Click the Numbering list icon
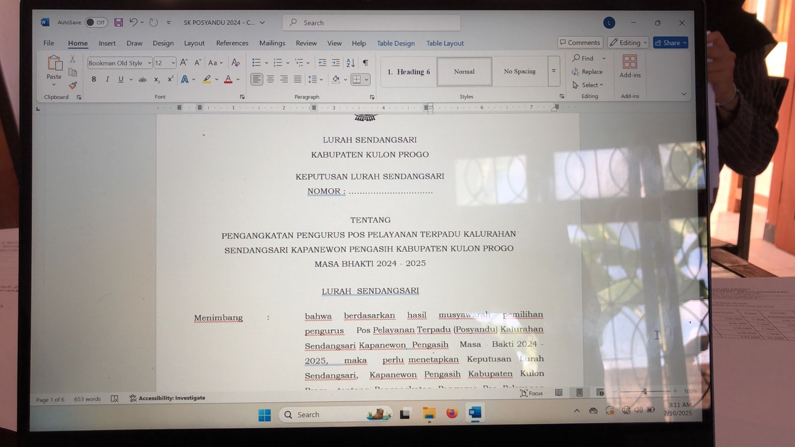This screenshot has height=447, width=795. click(x=277, y=63)
